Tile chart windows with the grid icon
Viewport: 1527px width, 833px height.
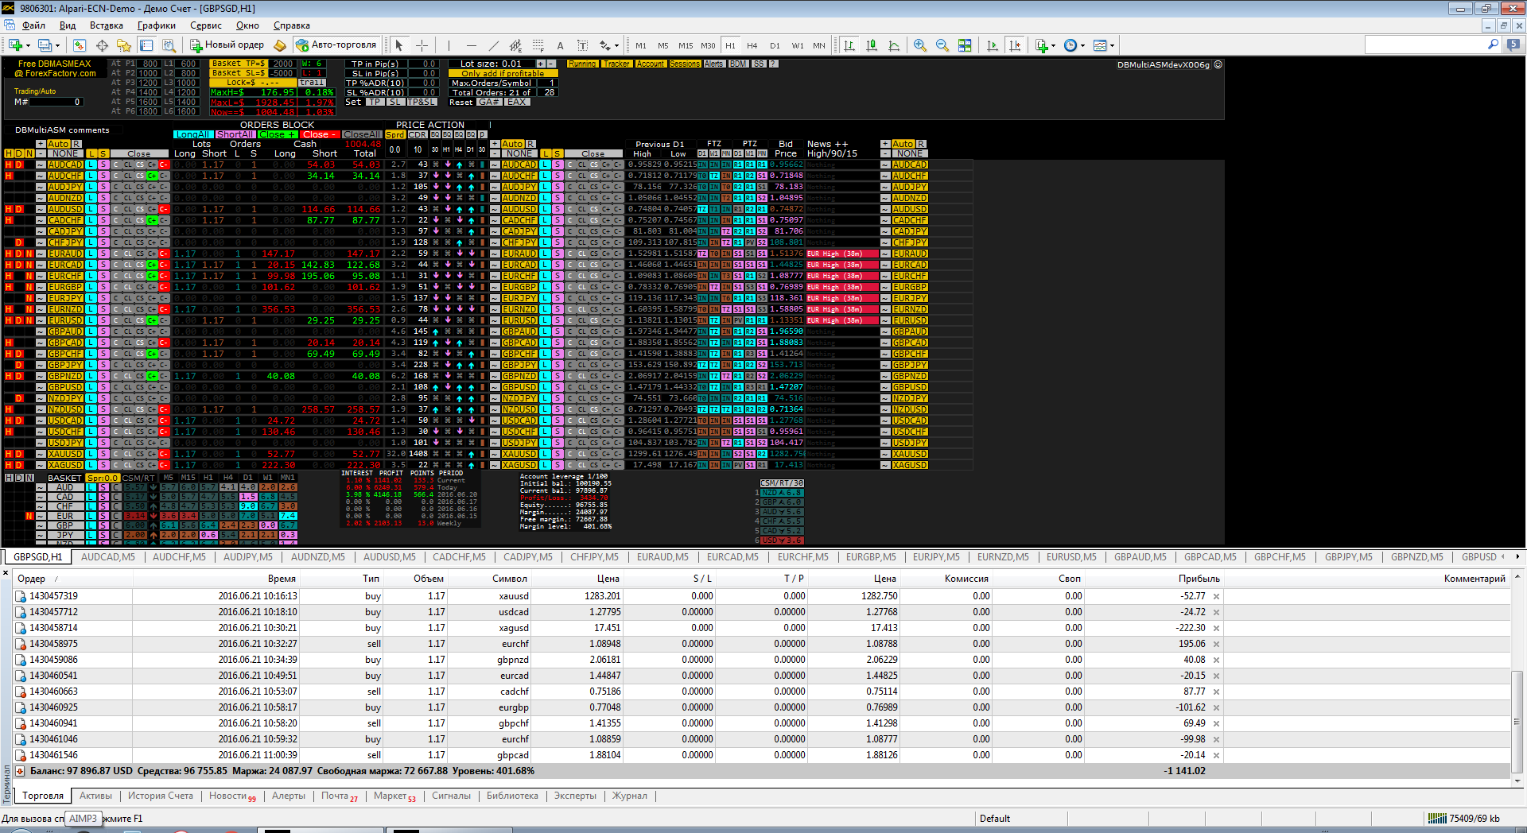(x=965, y=45)
